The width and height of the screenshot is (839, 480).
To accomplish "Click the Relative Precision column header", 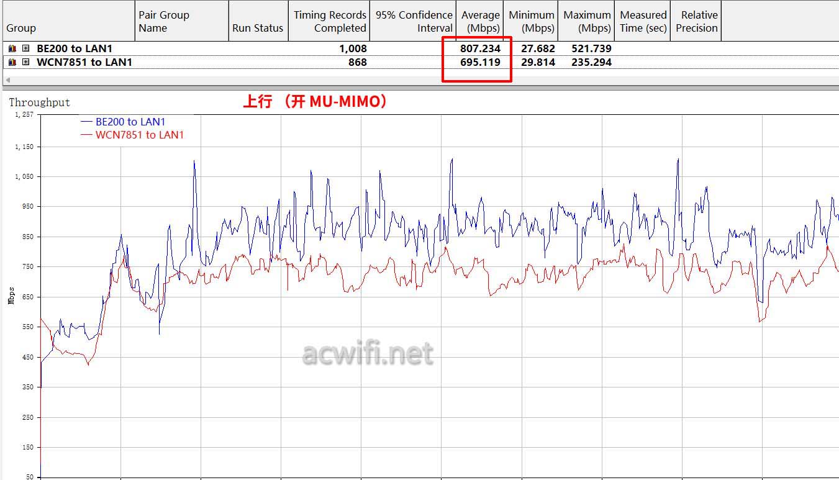I will coord(697,21).
